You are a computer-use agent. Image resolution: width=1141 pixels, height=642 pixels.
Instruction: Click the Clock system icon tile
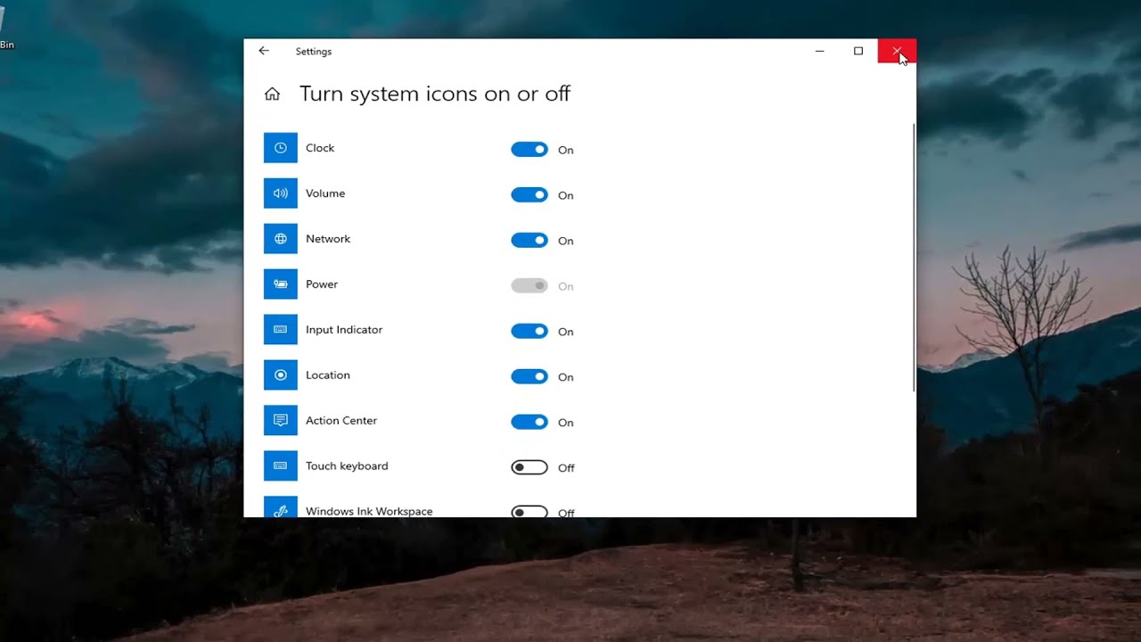click(280, 148)
